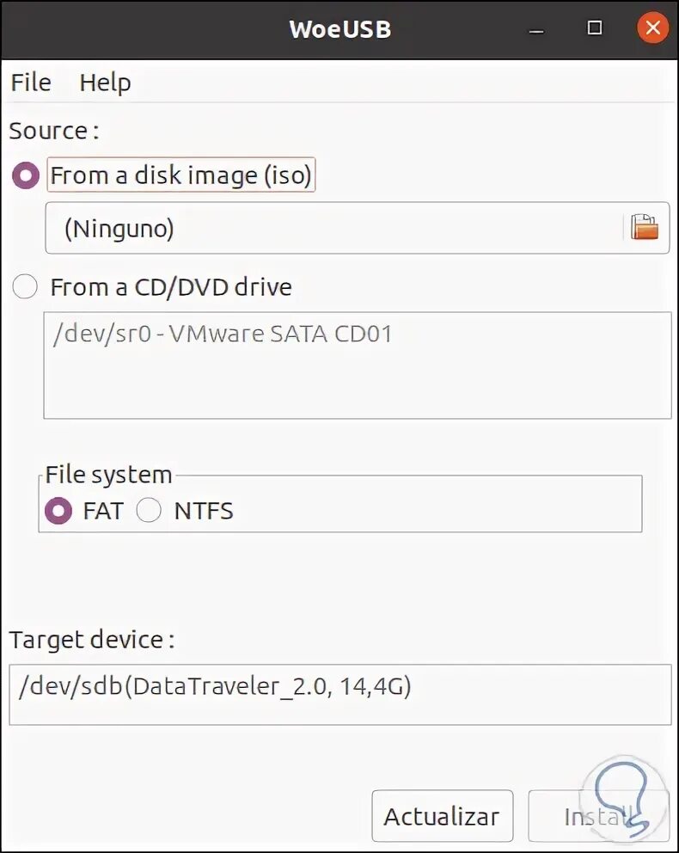
Task: Select /dev/sr0 VMware SATA CD01 drive
Action: tap(223, 334)
